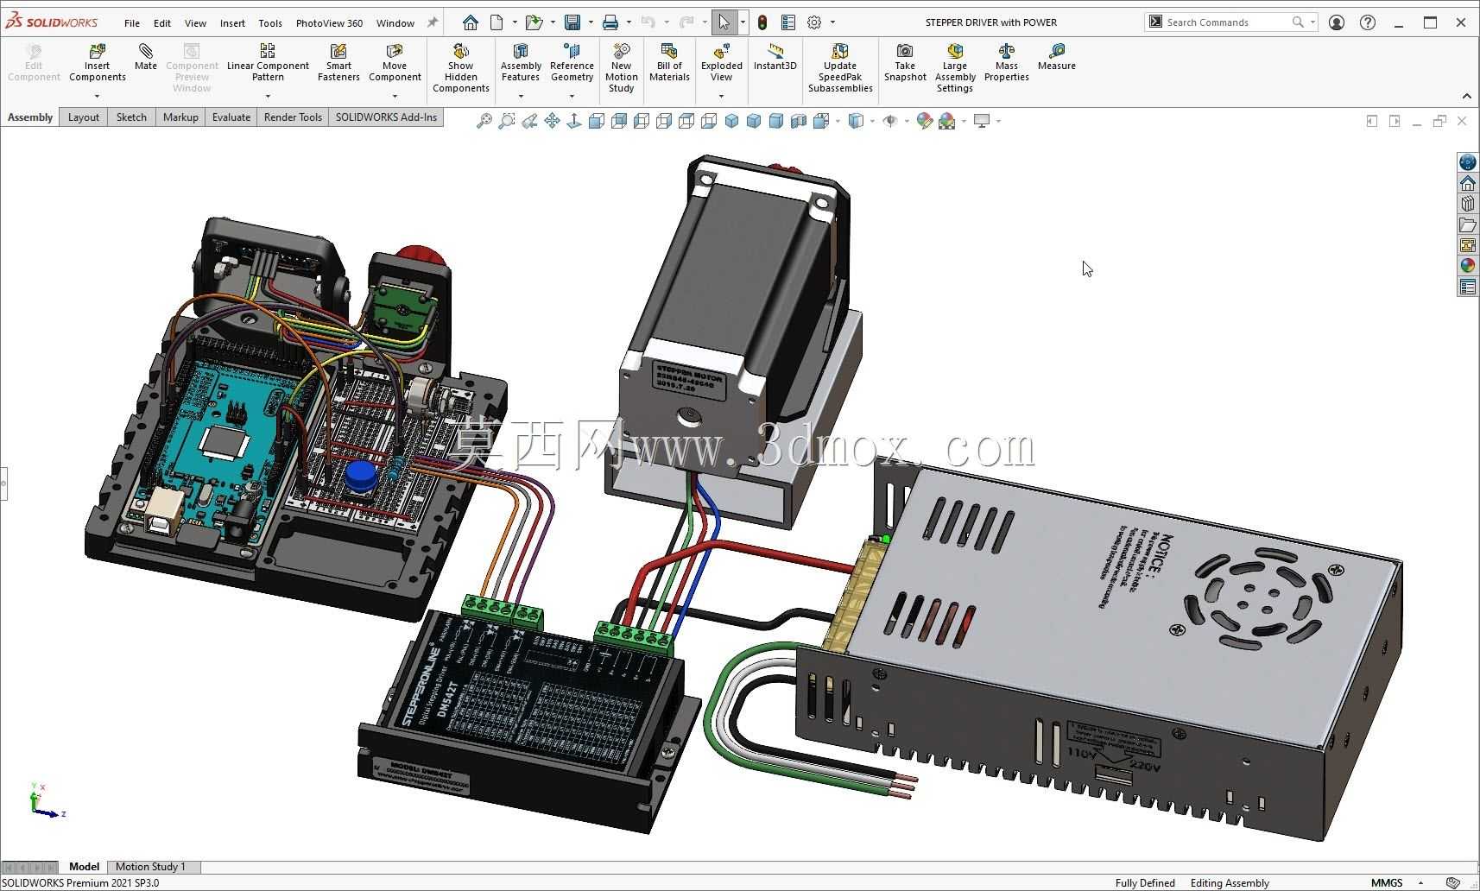Viewport: 1480px width, 891px height.
Task: Open user Login account icon
Action: click(x=1337, y=22)
